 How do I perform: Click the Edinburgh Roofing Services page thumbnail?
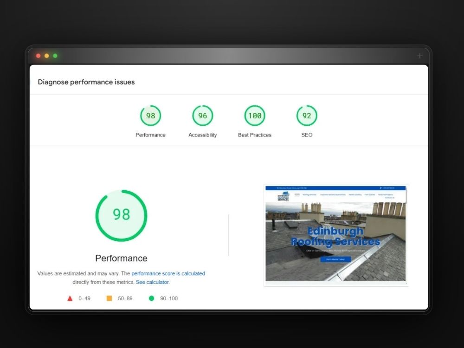(336, 235)
